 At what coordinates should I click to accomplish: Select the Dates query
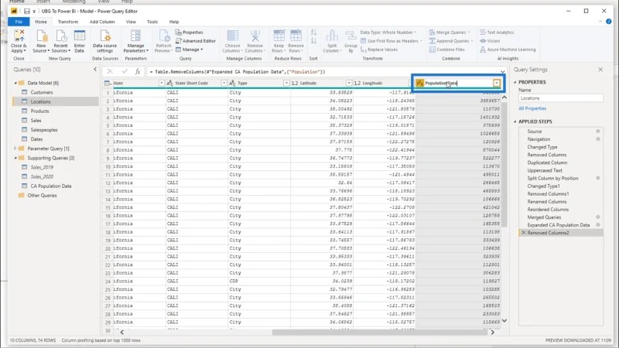tap(36, 139)
